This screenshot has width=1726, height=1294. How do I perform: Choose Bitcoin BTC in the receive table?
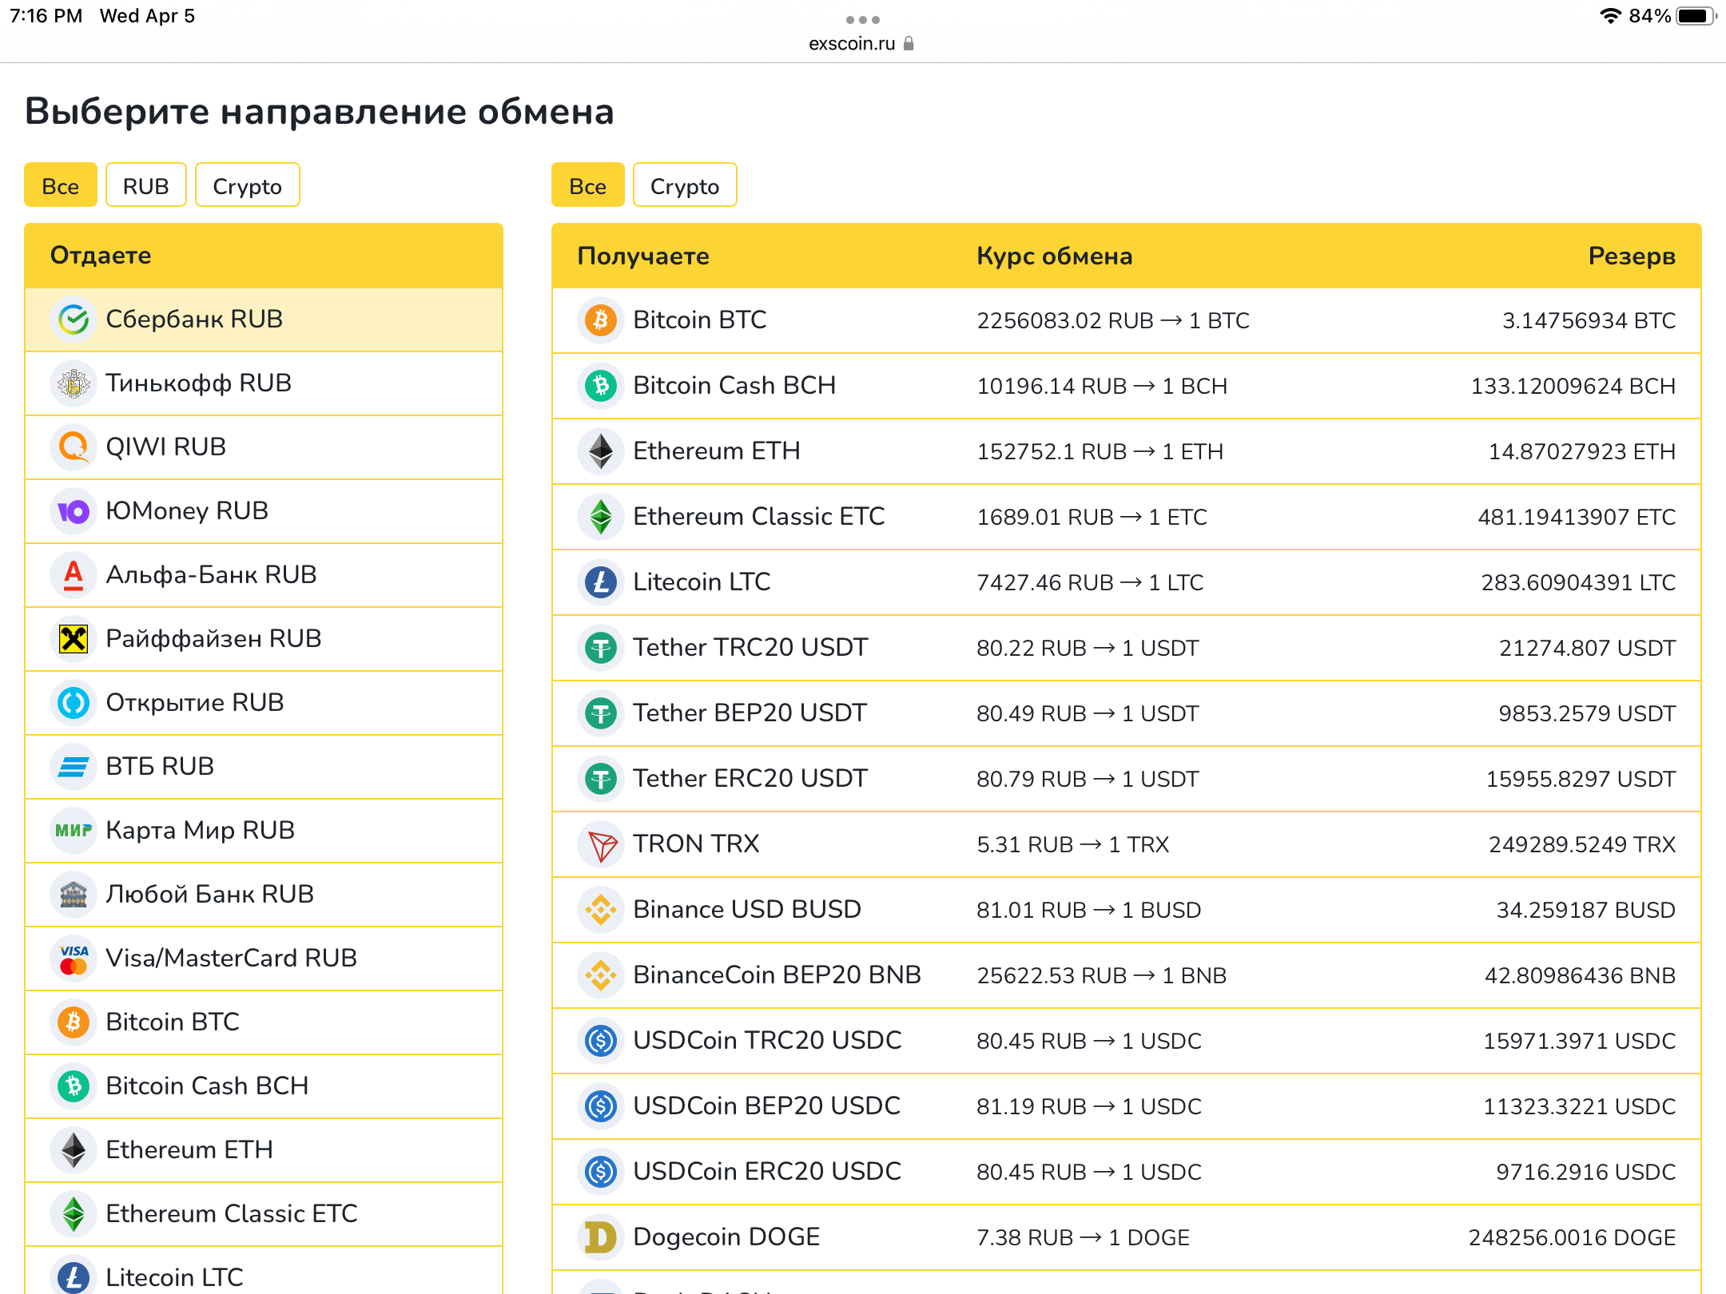pyautogui.click(x=699, y=320)
